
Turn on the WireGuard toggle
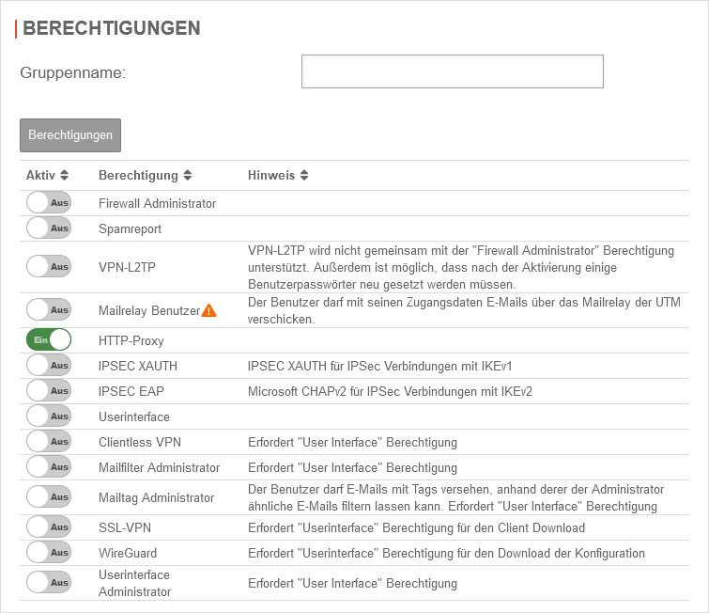pyautogui.click(x=49, y=553)
